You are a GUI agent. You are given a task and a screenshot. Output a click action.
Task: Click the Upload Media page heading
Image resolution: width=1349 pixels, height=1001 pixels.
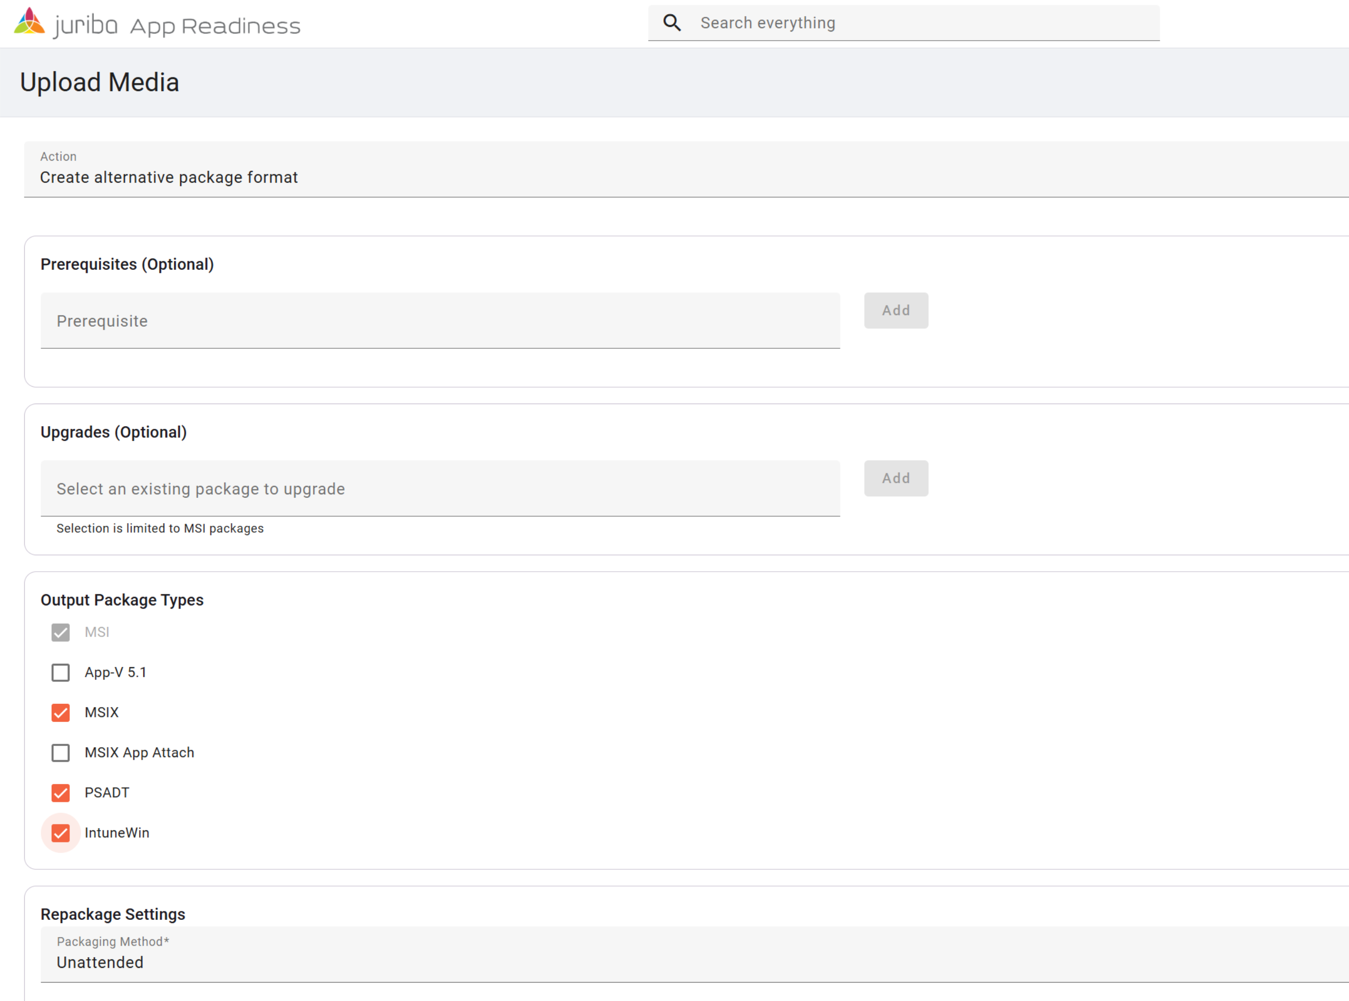pos(100,82)
